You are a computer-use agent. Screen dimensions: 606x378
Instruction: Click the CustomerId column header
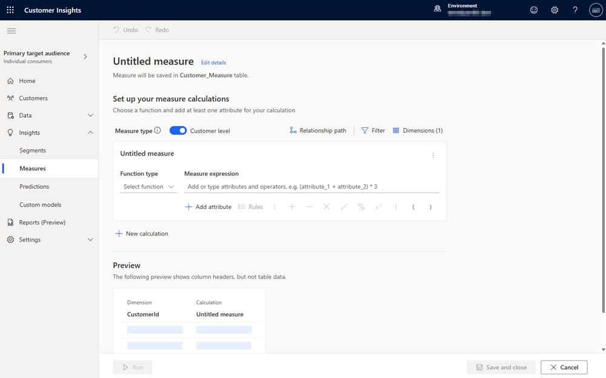coord(143,314)
